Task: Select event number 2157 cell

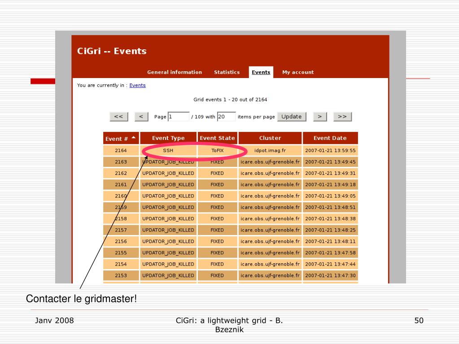Action: pyautogui.click(x=121, y=230)
